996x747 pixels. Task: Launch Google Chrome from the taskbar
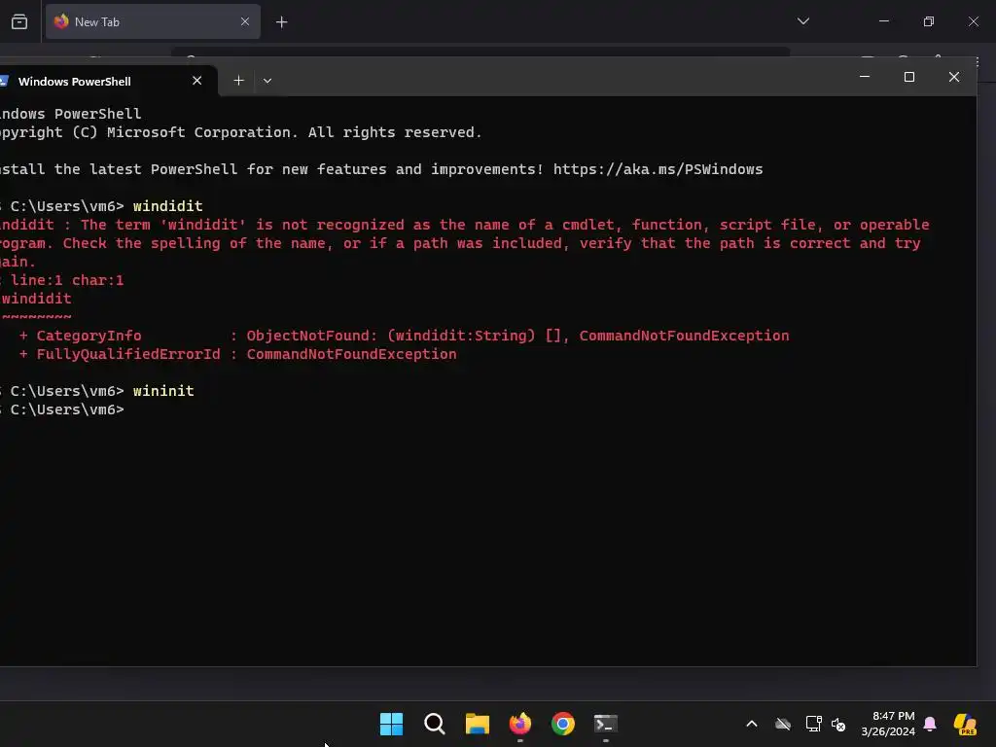click(x=563, y=724)
